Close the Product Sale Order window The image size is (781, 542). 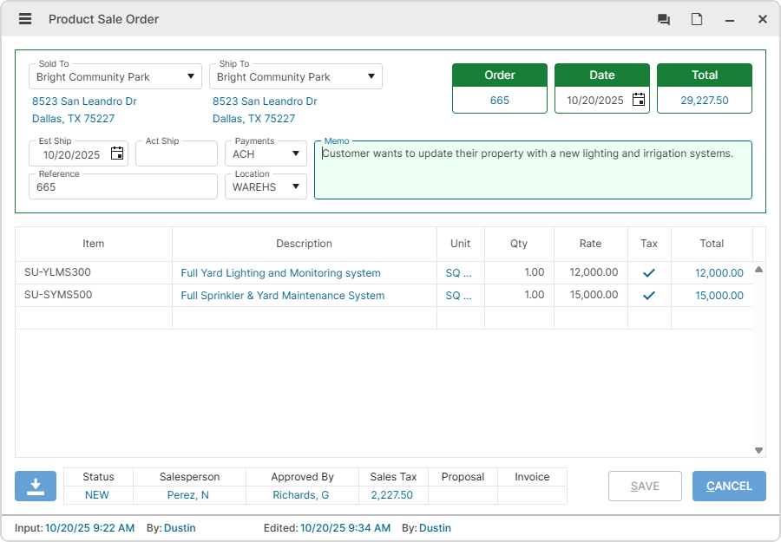pyautogui.click(x=763, y=19)
